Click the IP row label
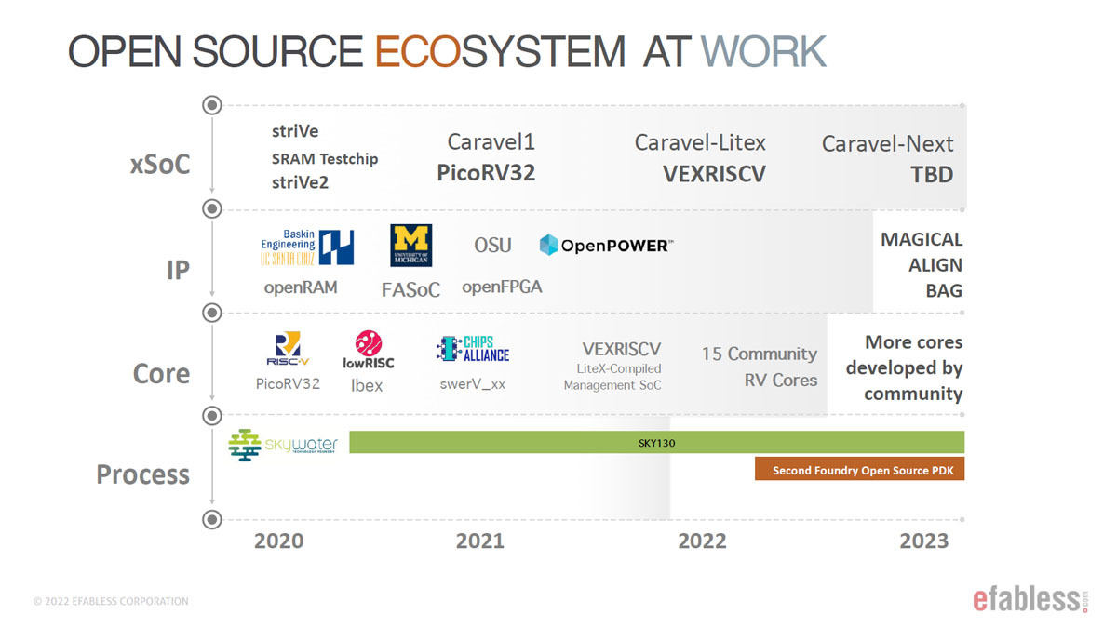Viewport: 1117px width, 628px height. tap(178, 270)
